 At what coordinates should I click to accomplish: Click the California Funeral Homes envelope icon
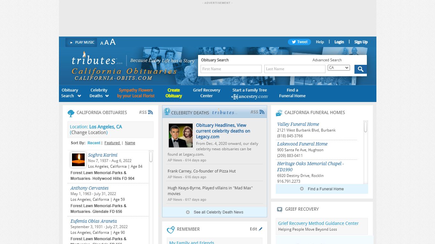tap(279, 113)
